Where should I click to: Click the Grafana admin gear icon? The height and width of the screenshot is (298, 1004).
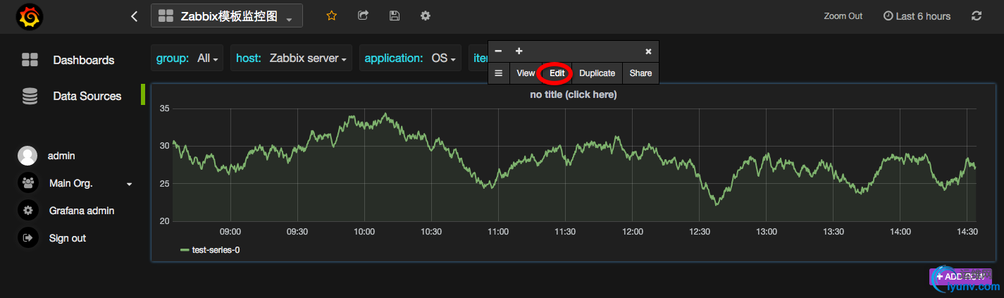[x=27, y=211]
